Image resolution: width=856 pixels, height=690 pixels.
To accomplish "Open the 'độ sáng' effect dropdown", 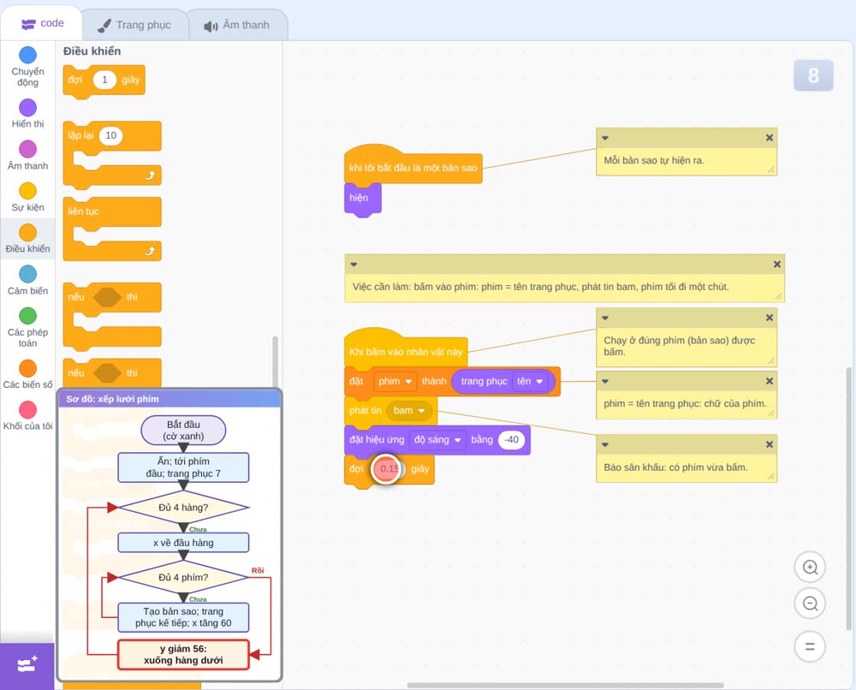I will coord(437,439).
